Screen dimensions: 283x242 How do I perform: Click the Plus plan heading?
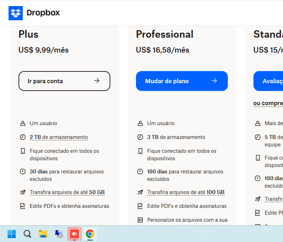click(28, 34)
